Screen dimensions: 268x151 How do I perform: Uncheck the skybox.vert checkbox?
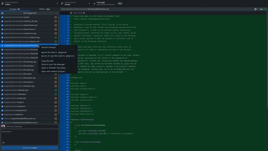click(2, 42)
